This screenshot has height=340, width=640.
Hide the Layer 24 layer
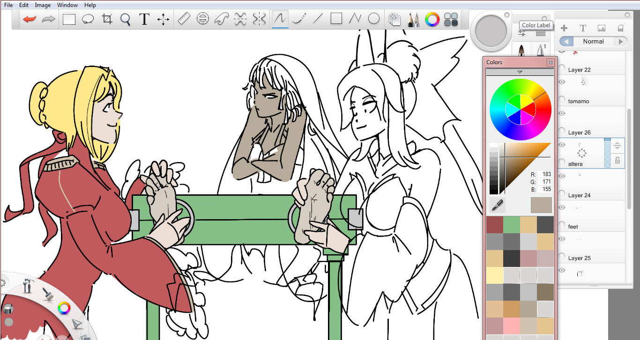(562, 176)
